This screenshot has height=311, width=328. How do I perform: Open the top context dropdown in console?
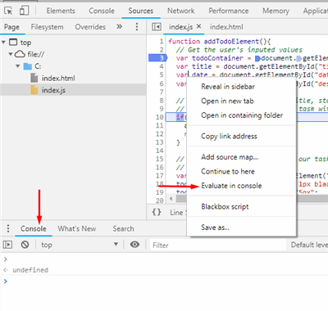tap(80, 245)
